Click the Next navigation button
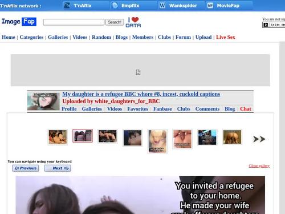285x214 pixels. [58, 168]
